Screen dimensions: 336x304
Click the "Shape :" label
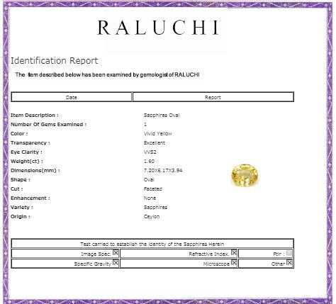[21, 180]
